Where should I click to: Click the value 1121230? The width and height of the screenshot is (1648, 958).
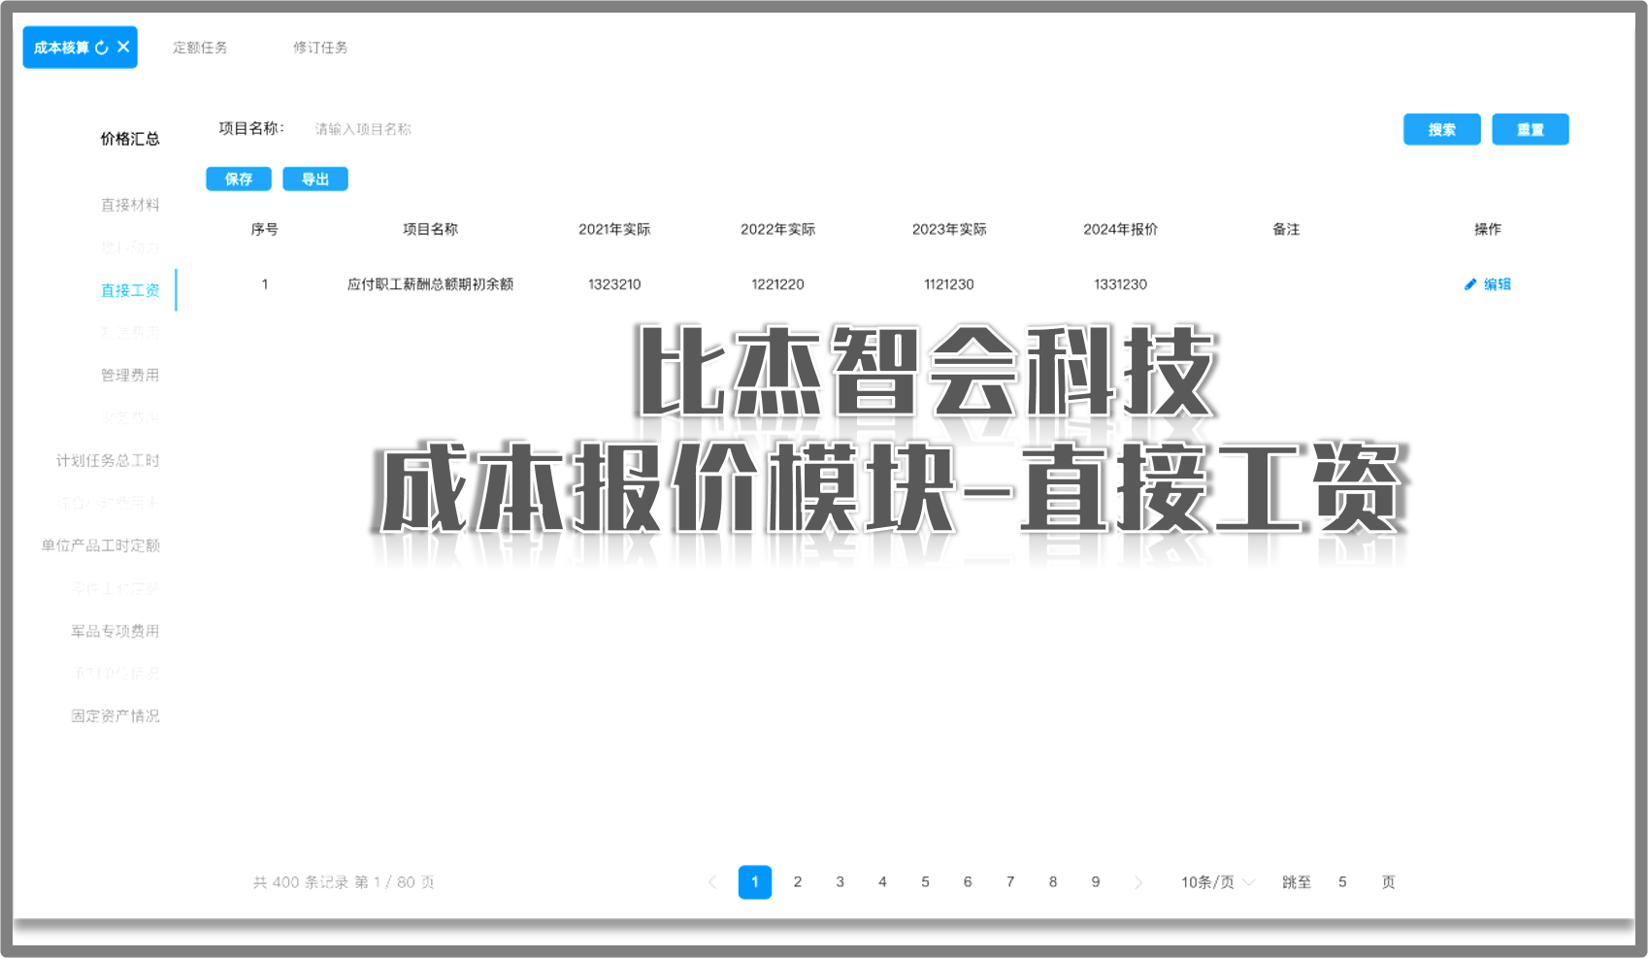949,284
